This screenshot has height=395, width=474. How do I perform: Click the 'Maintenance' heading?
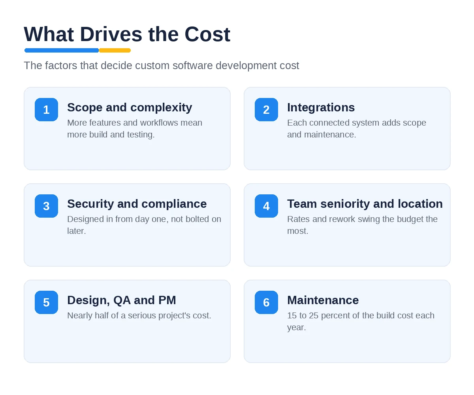(x=323, y=300)
